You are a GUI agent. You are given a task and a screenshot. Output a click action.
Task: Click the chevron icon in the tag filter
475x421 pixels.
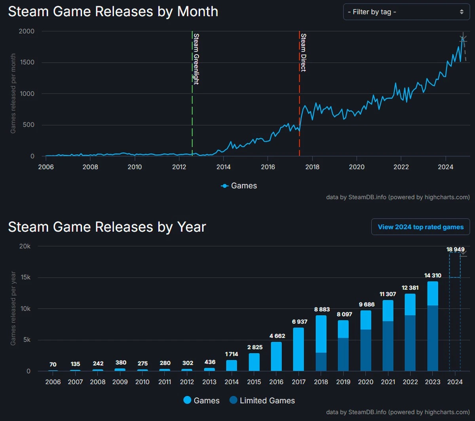(x=462, y=12)
